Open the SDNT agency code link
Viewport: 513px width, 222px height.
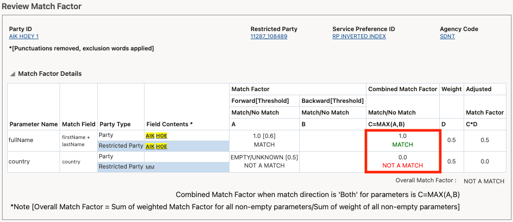447,36
